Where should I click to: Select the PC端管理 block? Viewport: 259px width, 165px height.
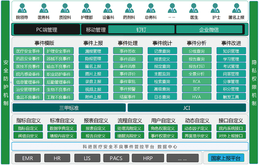click(47, 30)
